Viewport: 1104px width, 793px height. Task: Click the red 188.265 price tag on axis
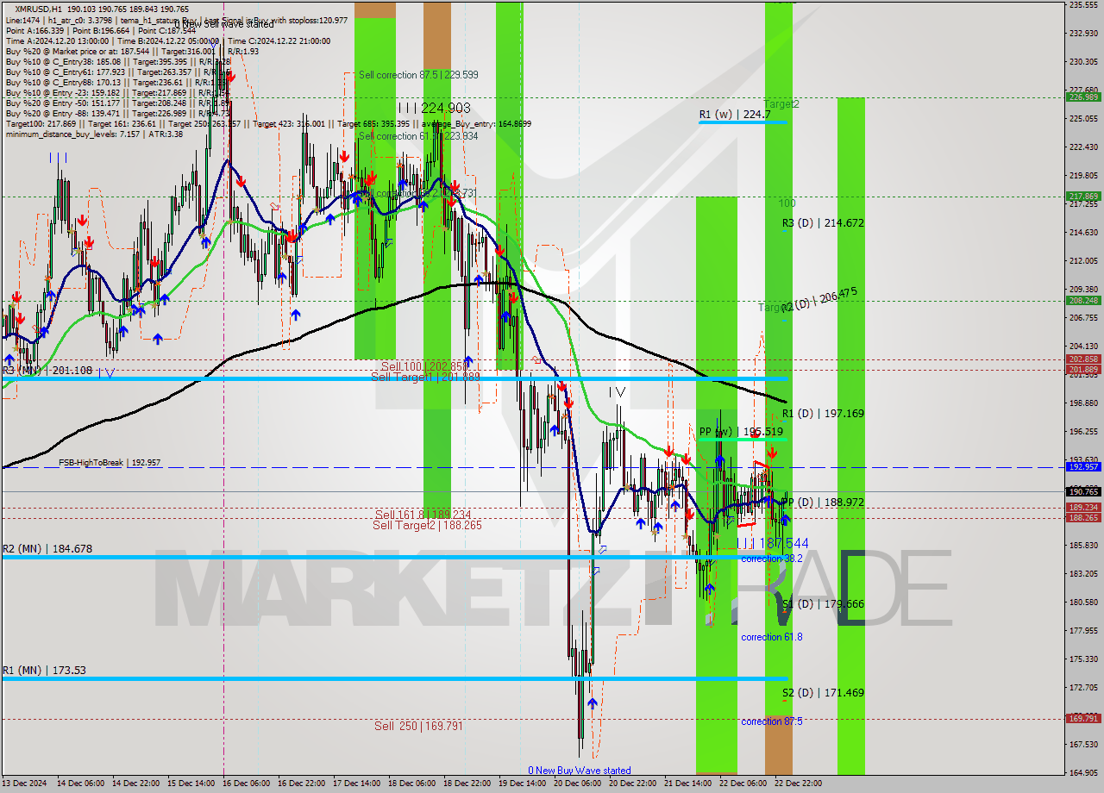[x=1083, y=518]
